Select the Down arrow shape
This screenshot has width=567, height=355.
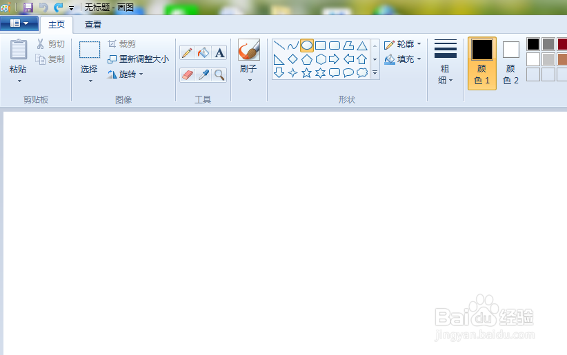279,73
